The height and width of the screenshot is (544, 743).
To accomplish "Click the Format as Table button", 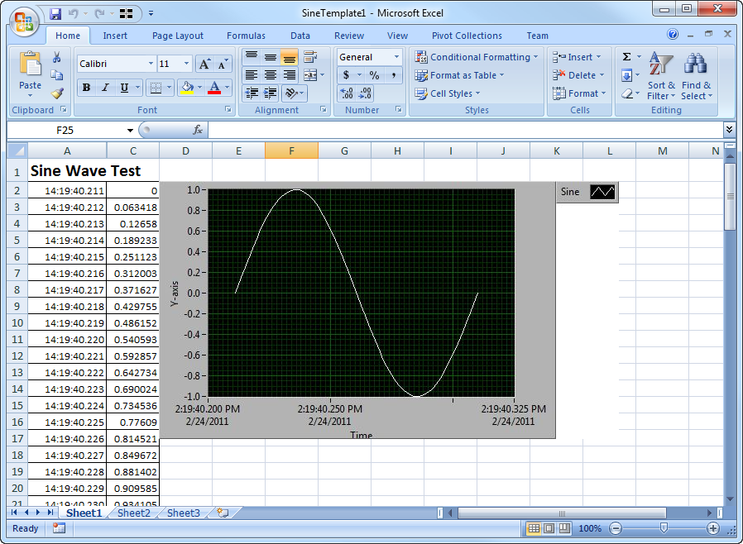I will [462, 75].
